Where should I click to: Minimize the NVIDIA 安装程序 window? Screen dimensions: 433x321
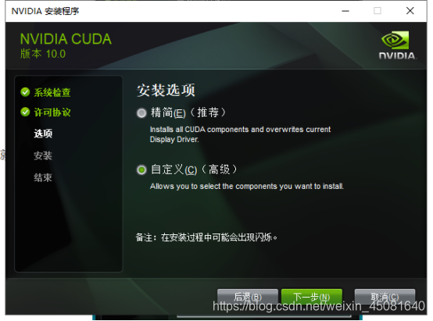tap(345, 11)
